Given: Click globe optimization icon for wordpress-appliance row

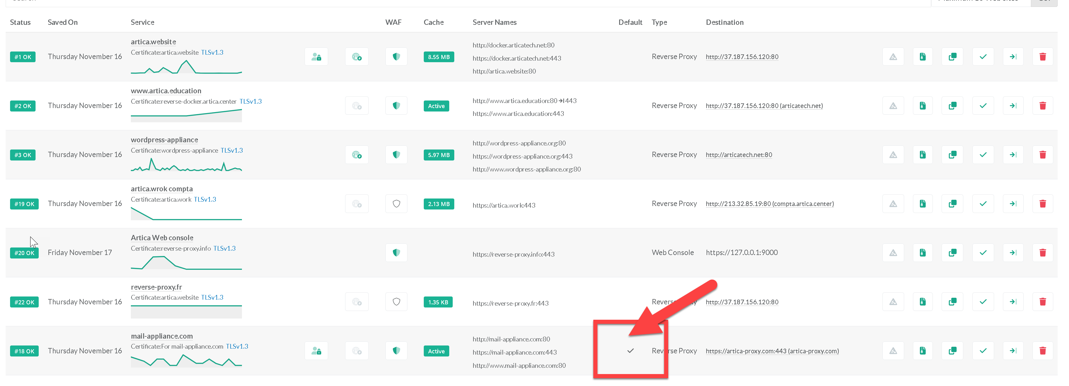Looking at the screenshot, I should point(356,155).
